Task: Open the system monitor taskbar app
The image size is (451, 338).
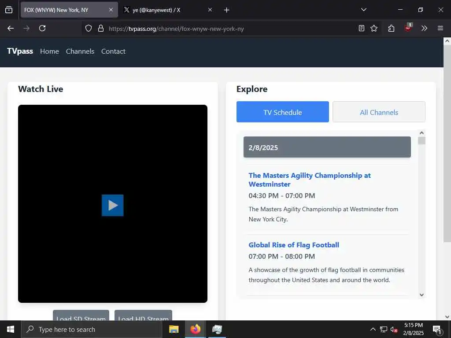Action: pos(217,329)
